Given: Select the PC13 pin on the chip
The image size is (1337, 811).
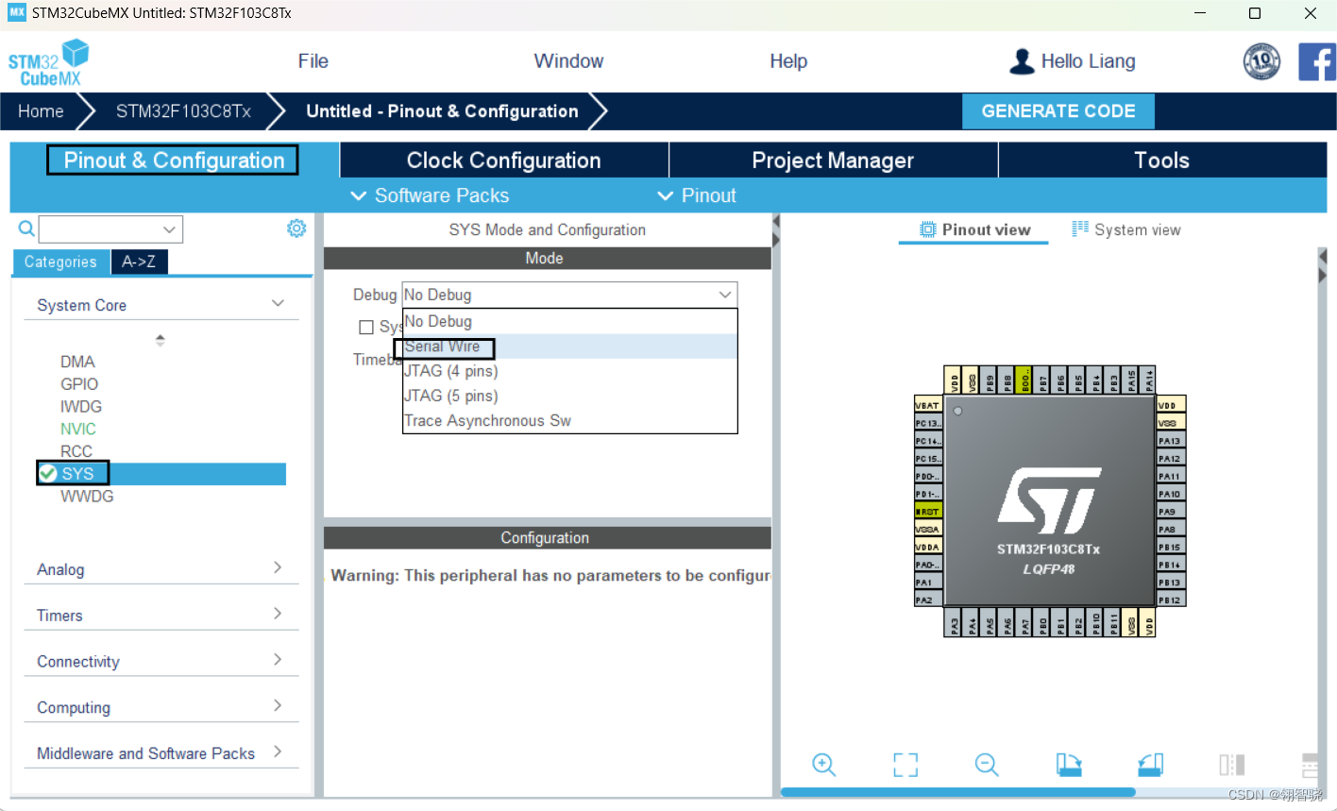Looking at the screenshot, I should (x=928, y=423).
